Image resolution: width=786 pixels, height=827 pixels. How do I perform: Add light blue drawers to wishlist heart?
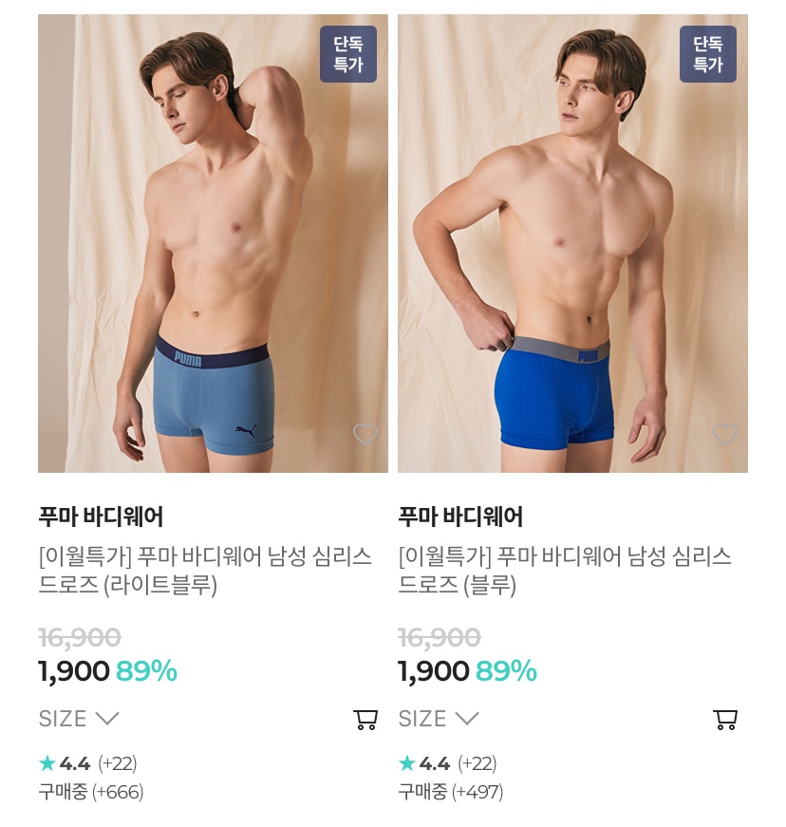365,435
